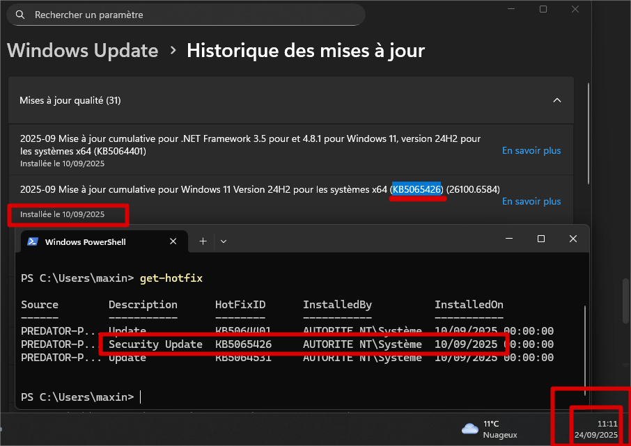Go back to Windows Update breadcrumb

point(83,51)
